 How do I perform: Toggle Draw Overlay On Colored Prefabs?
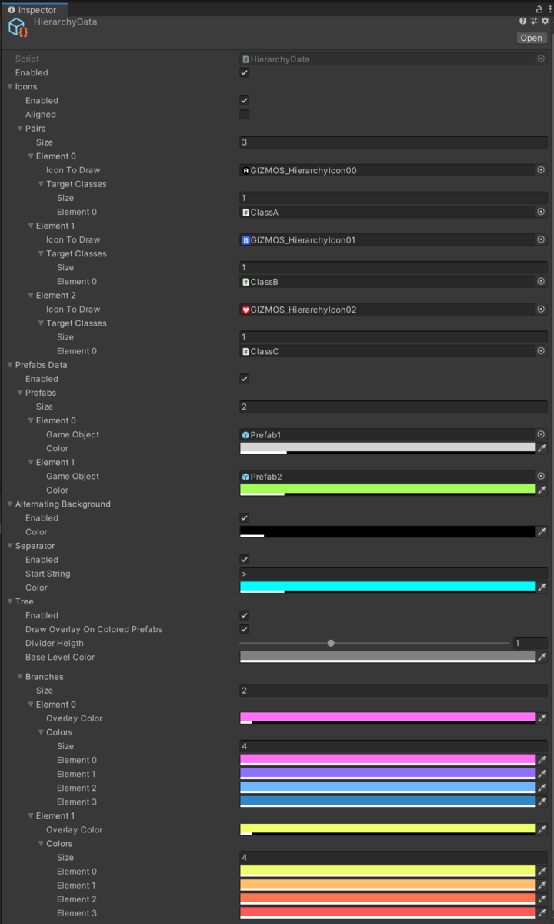click(x=244, y=629)
